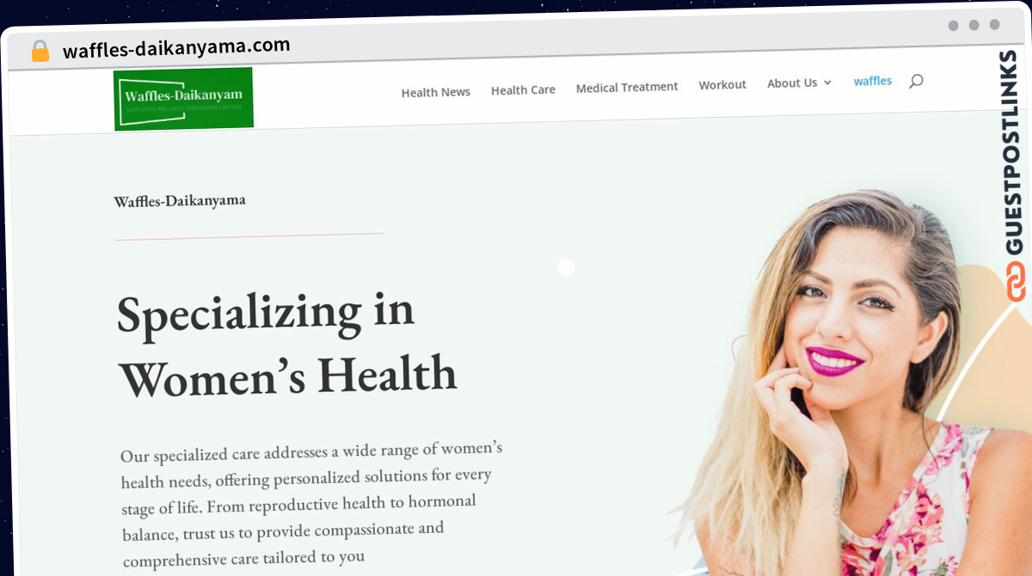Click the About Us menu label

pyautogui.click(x=792, y=83)
